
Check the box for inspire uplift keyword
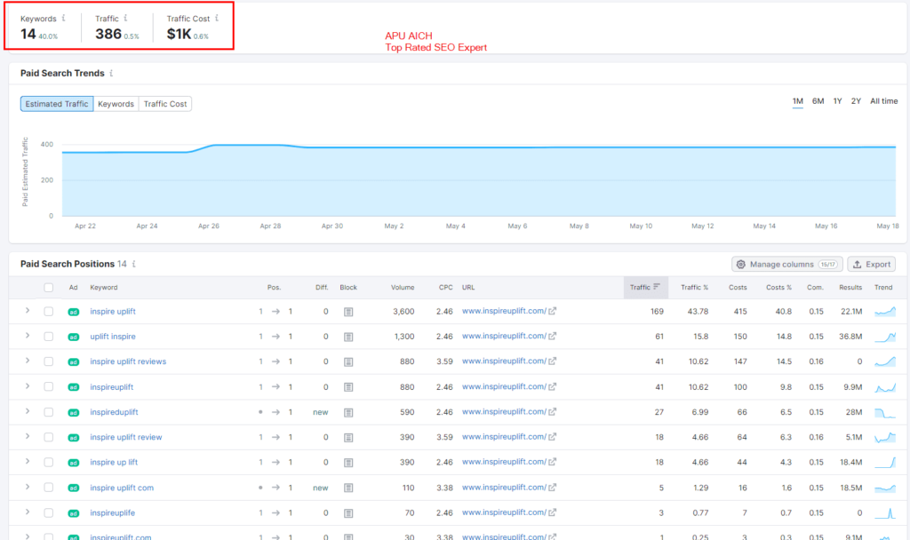click(x=49, y=312)
